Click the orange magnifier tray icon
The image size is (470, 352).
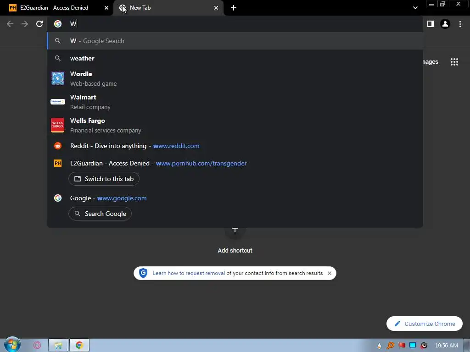click(391, 346)
